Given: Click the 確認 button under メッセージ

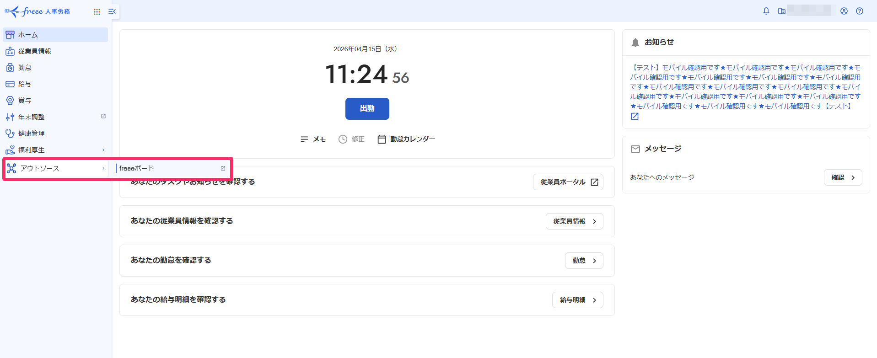Looking at the screenshot, I should click(843, 177).
